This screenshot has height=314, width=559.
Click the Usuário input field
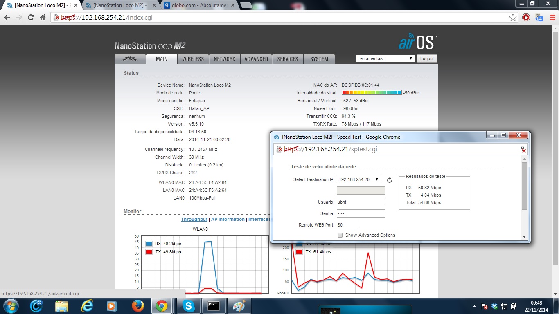click(361, 202)
